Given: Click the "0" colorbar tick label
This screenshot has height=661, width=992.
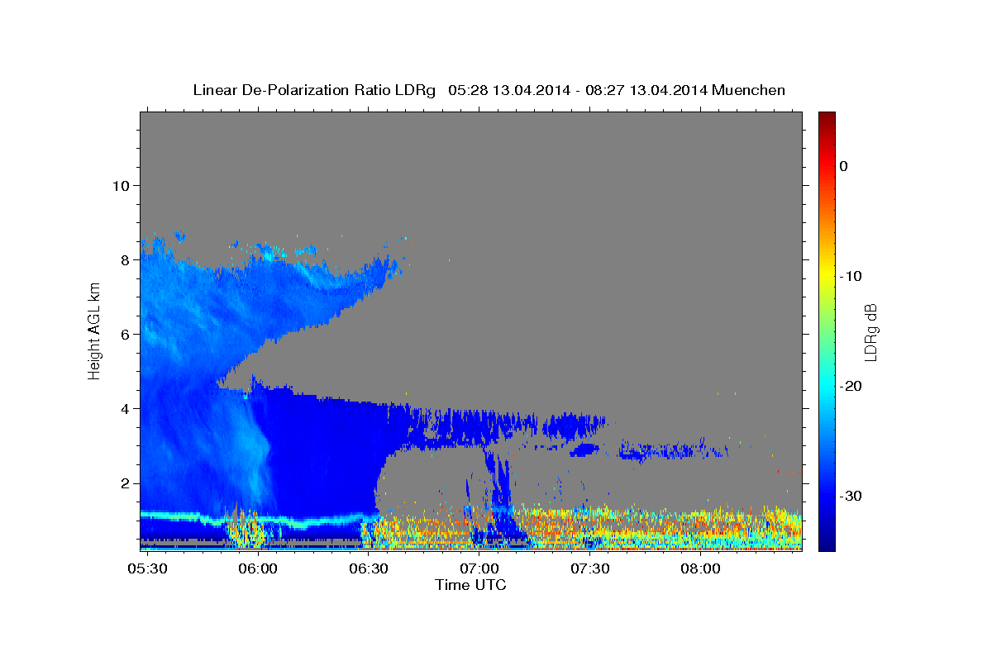Looking at the screenshot, I should (x=844, y=166).
